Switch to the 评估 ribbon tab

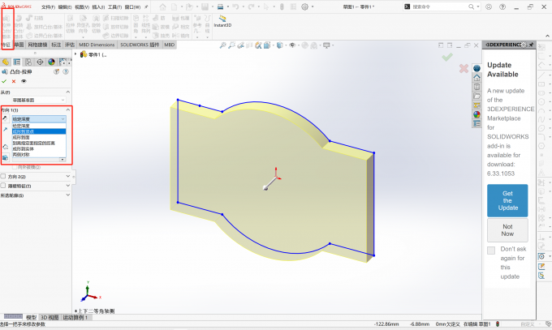pyautogui.click(x=70, y=45)
